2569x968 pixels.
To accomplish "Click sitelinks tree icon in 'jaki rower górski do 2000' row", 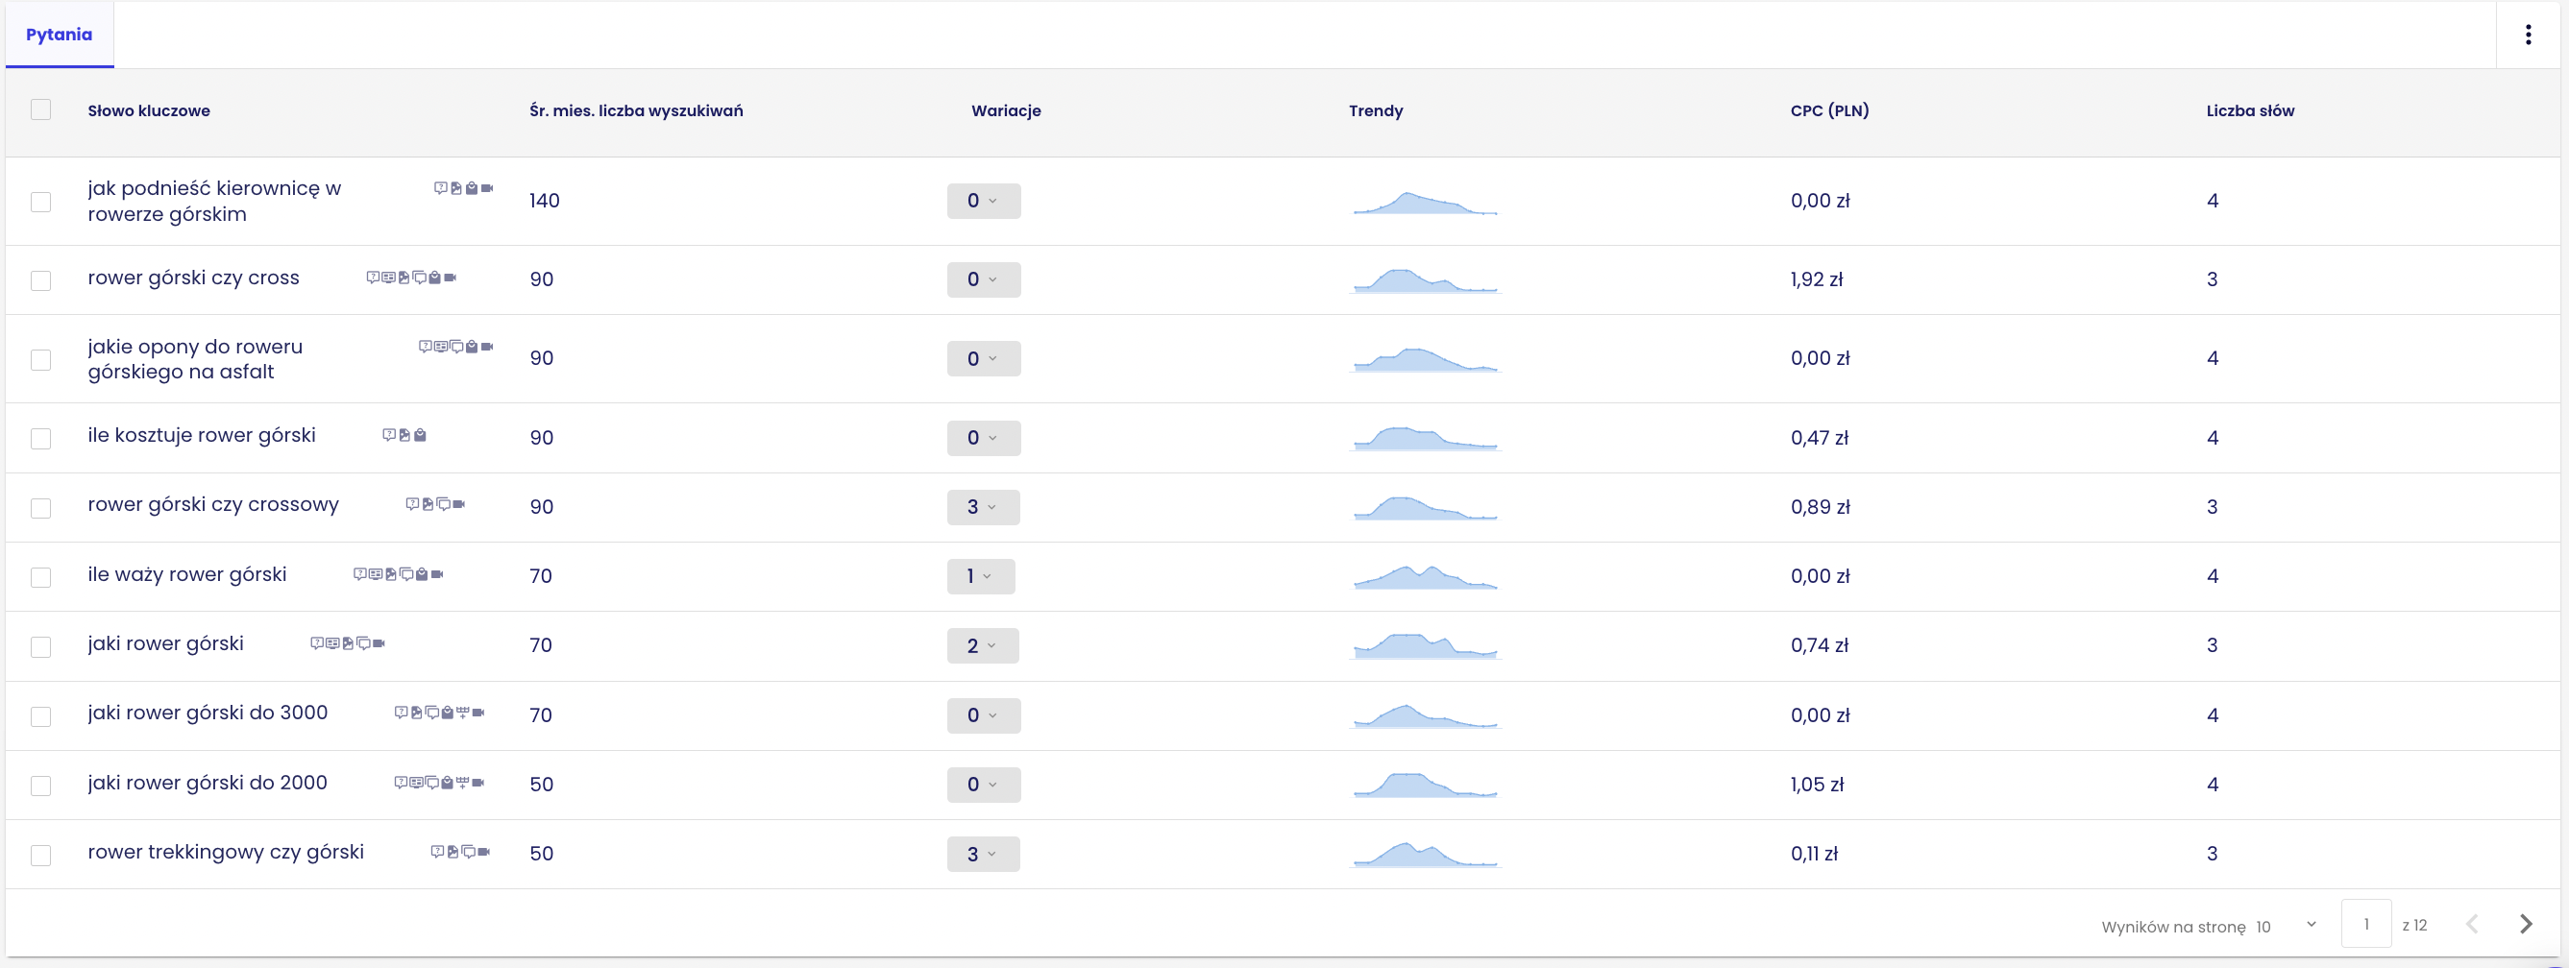I will [463, 783].
